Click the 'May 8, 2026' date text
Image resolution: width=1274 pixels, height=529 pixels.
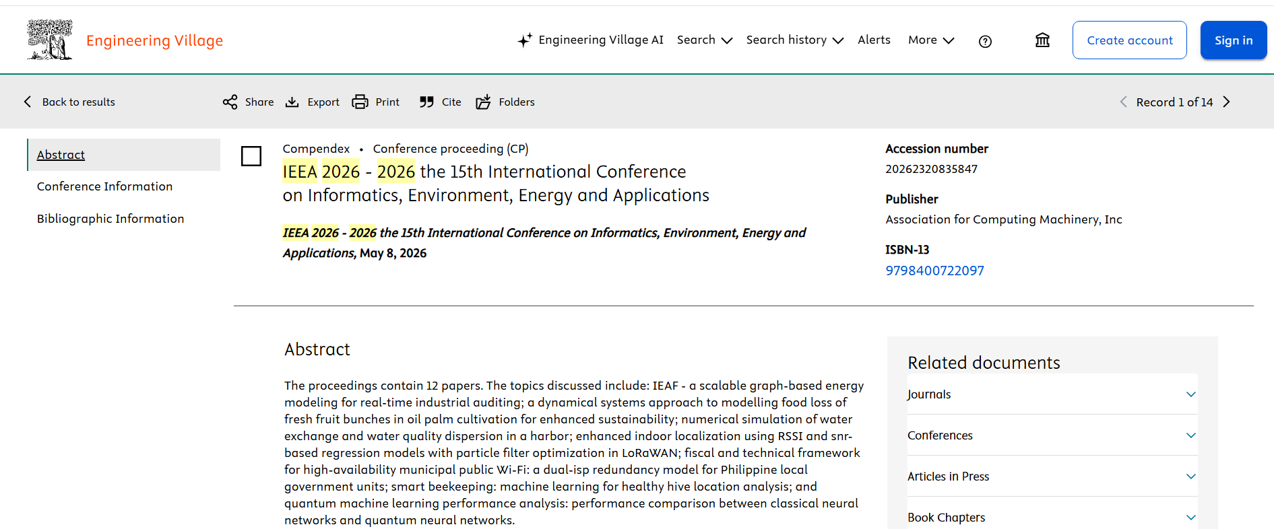pyautogui.click(x=393, y=253)
